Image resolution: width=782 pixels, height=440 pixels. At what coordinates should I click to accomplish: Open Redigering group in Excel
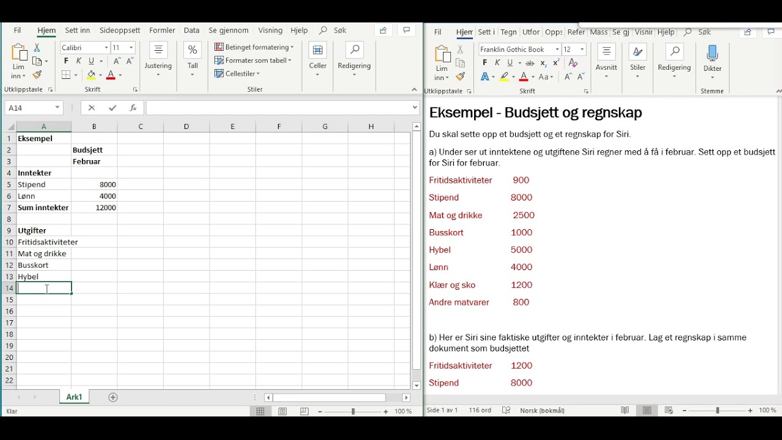click(354, 61)
